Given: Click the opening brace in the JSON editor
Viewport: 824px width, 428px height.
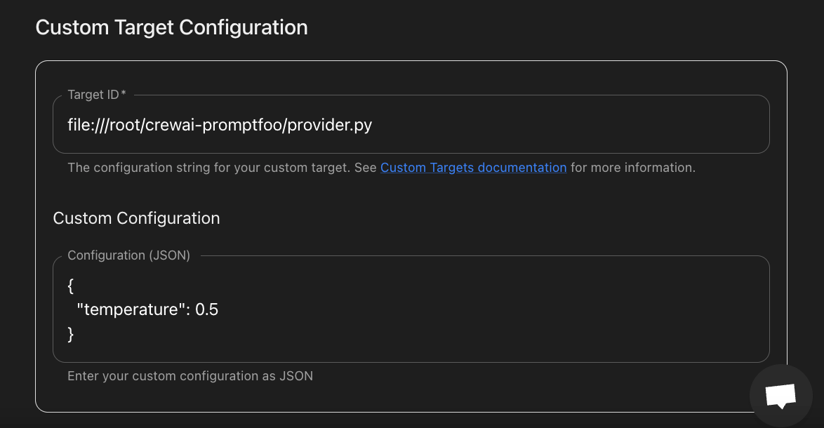Looking at the screenshot, I should (70, 285).
